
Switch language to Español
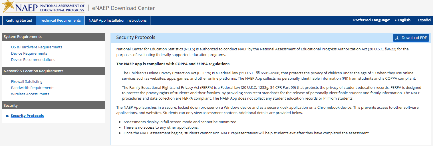point(424,20)
